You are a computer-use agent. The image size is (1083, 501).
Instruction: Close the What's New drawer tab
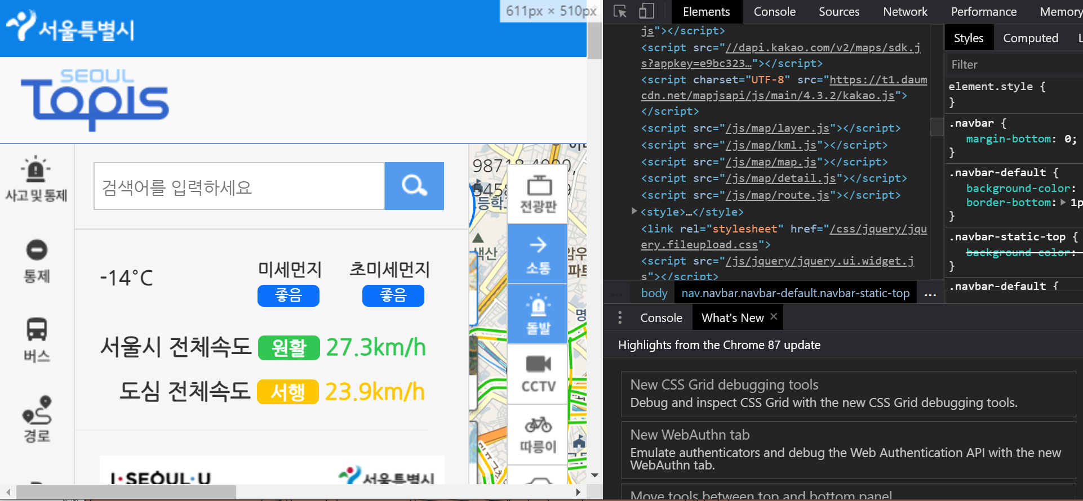point(774,316)
